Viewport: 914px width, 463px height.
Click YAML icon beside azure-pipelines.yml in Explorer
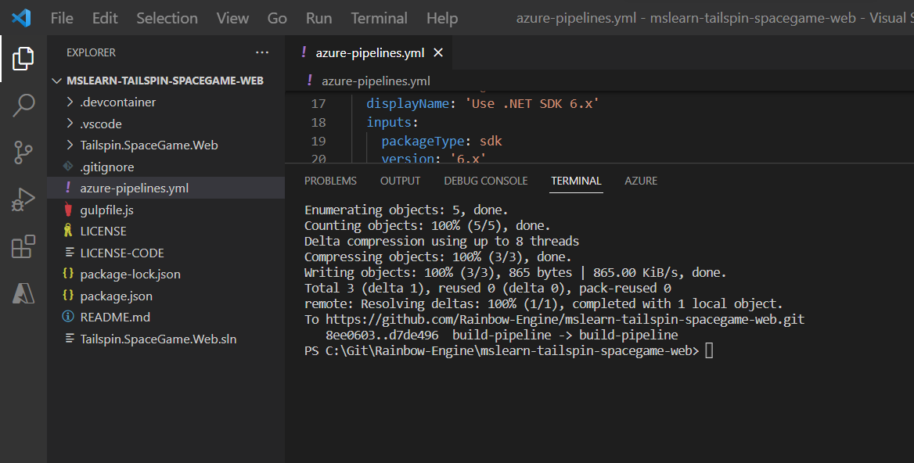[x=68, y=188]
